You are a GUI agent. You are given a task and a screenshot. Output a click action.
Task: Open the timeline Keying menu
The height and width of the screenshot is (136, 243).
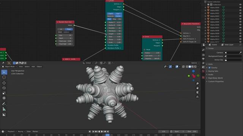point(21,131)
